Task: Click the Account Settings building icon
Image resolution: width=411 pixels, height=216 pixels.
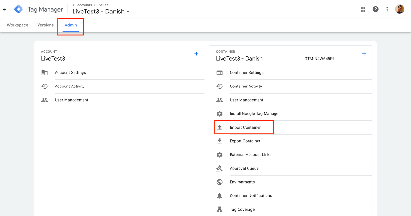Action: 45,73
